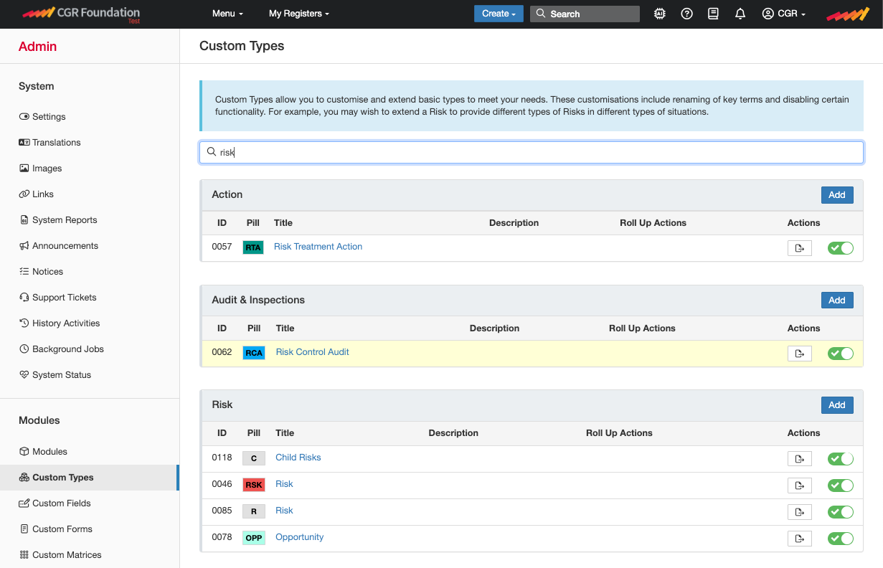Open the Child Risks link
The image size is (883, 568).
point(298,457)
